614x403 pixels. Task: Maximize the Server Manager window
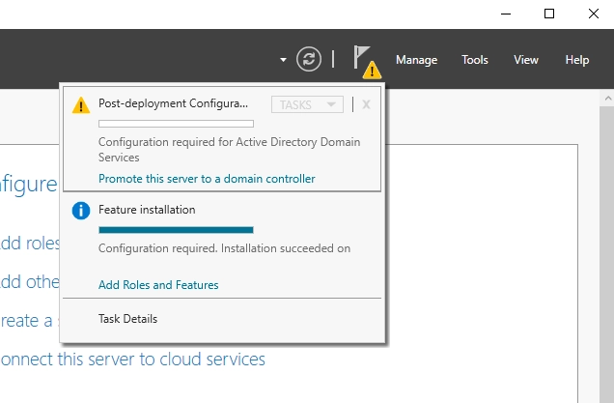coord(549,14)
